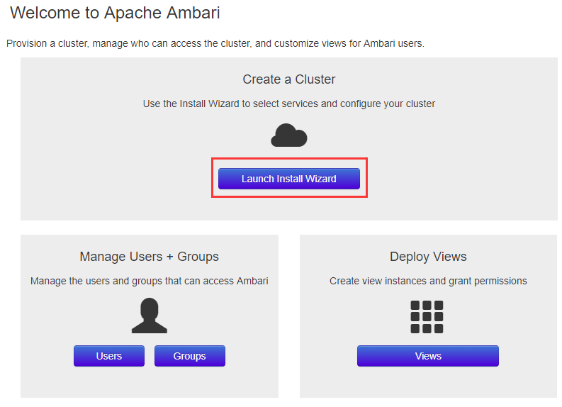
Task: Click the Create a Cluster heading
Action: (x=289, y=79)
